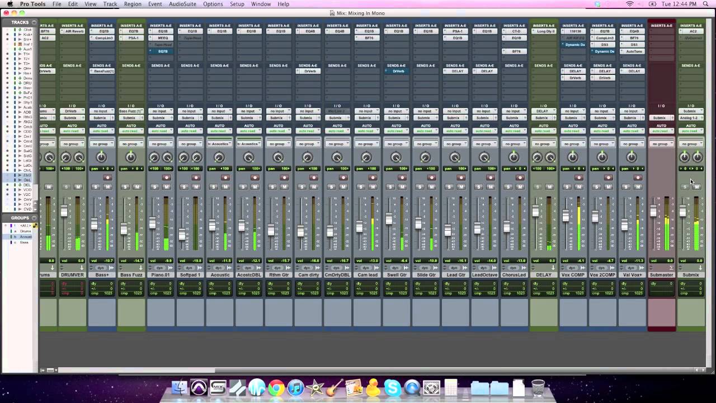This screenshot has width=716, height=403.
Task: Record-arm the Acoustic track
Action: pos(225,178)
